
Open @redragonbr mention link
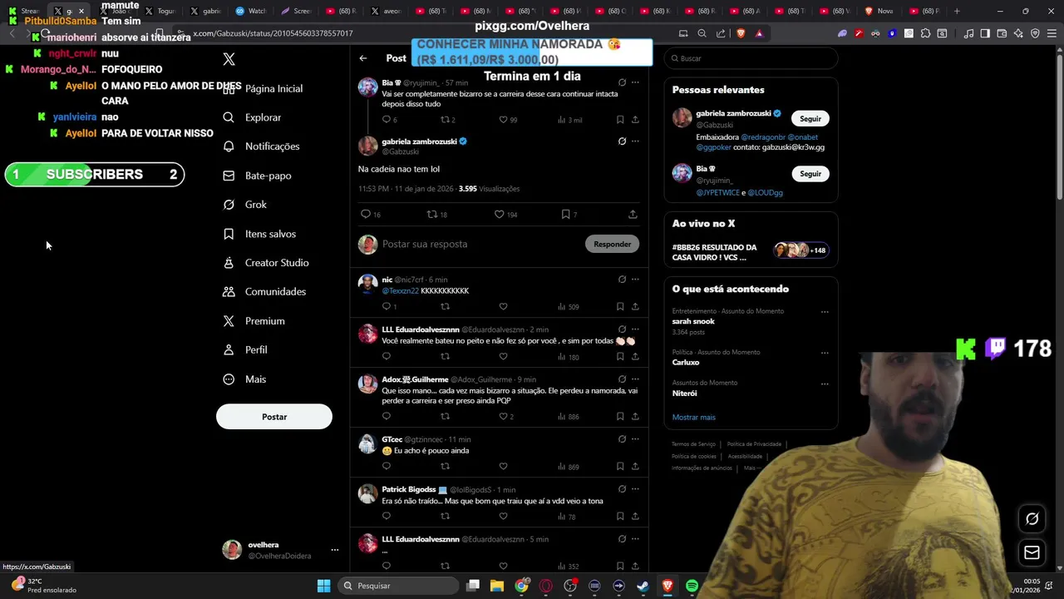point(762,137)
